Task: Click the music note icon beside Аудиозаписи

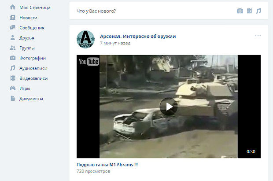Action: pos(12,68)
